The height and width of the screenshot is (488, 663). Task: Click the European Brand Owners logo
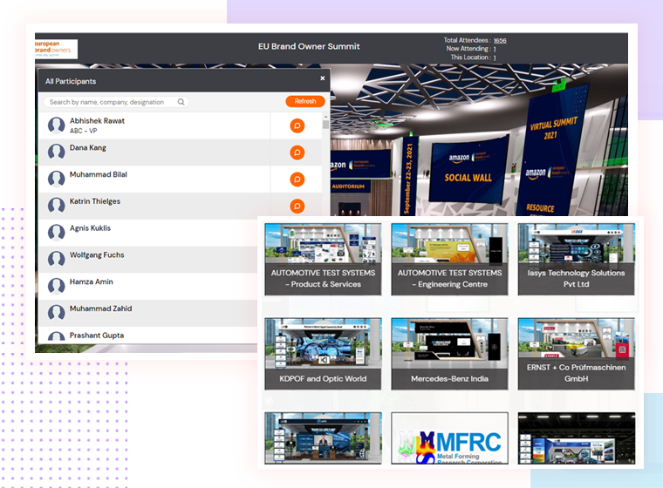coord(56,49)
